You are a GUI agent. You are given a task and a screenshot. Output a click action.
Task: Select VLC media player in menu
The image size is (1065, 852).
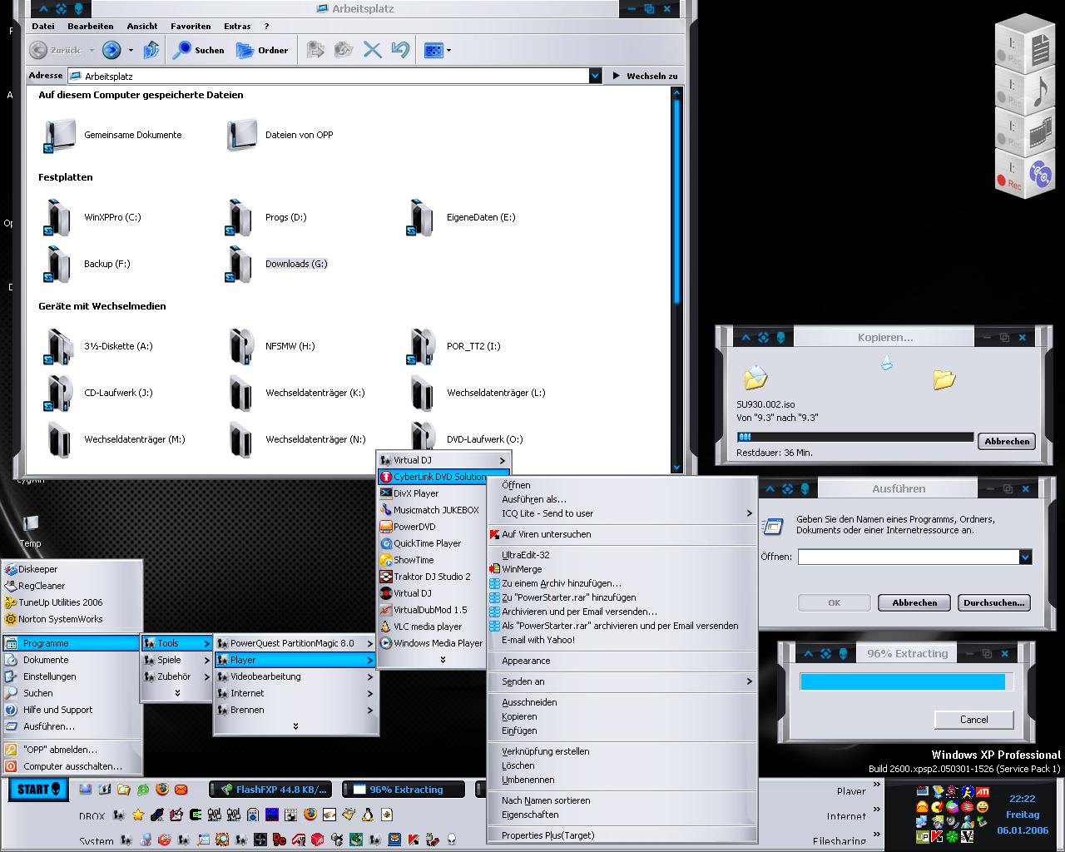pos(427,627)
